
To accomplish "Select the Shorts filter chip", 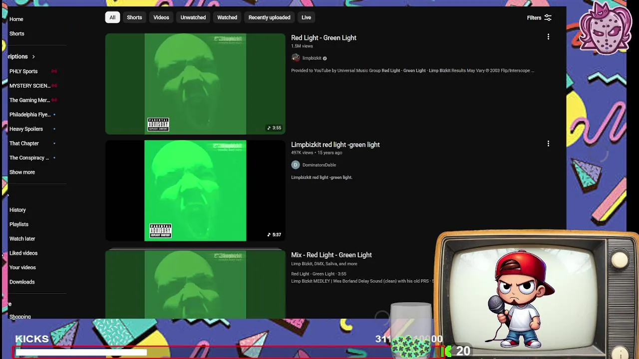I will click(x=134, y=17).
